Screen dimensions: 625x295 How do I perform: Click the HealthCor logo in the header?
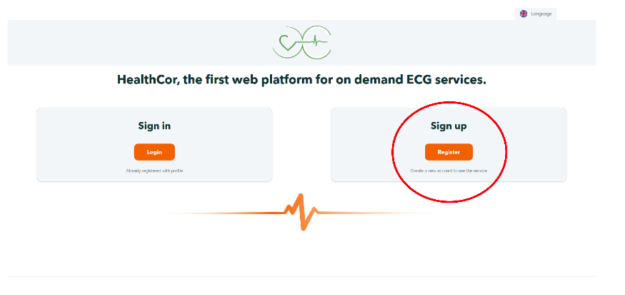[x=302, y=43]
